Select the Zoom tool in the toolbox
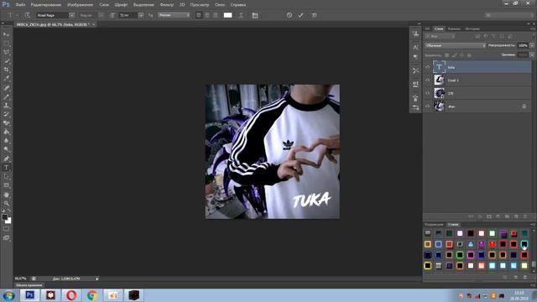This screenshot has height=302, width=537. tap(6, 203)
